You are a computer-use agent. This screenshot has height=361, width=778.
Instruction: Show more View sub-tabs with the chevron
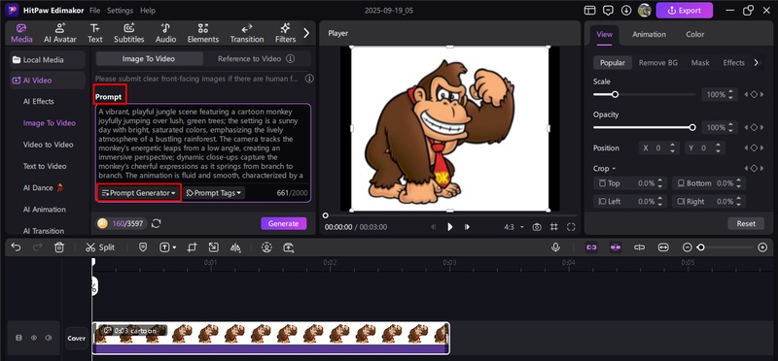[x=757, y=62]
